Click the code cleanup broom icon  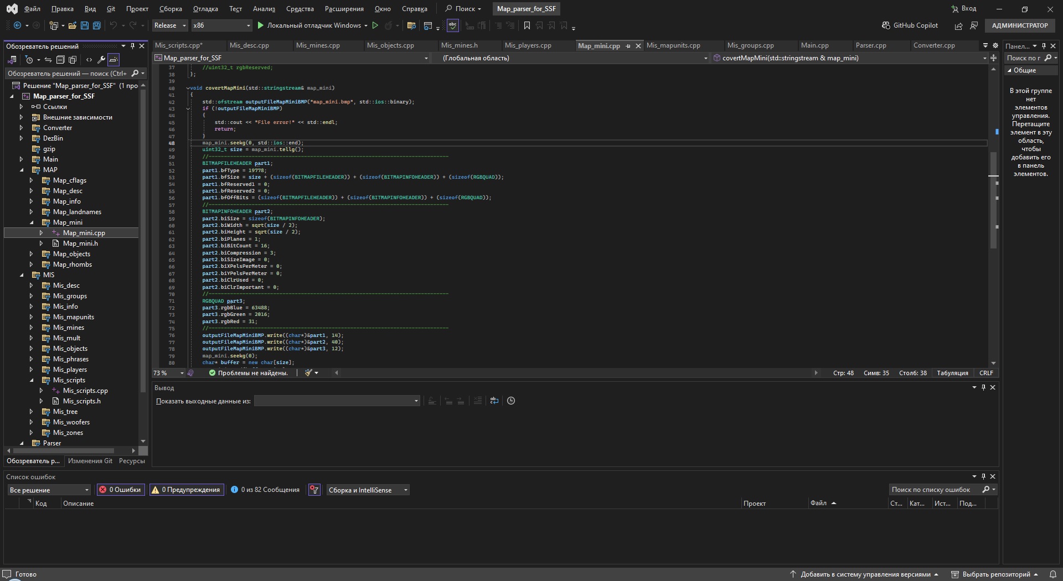coord(309,373)
